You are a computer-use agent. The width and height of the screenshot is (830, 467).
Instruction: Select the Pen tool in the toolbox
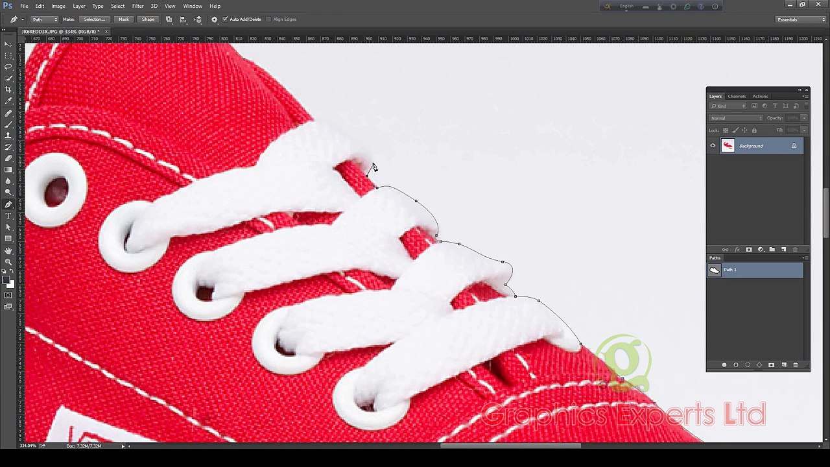click(x=8, y=204)
